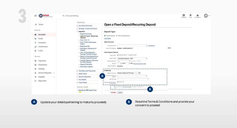Click the Kotak Mahindra Bank logo
The height and width of the screenshot is (128, 237).
click(x=46, y=16)
